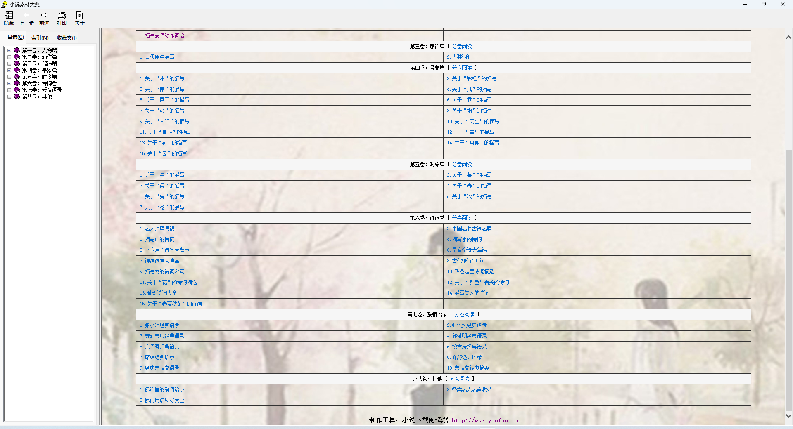Click the book icon for 第一卷：人物篇
Image resolution: width=793 pixels, height=429 pixels.
(17, 50)
